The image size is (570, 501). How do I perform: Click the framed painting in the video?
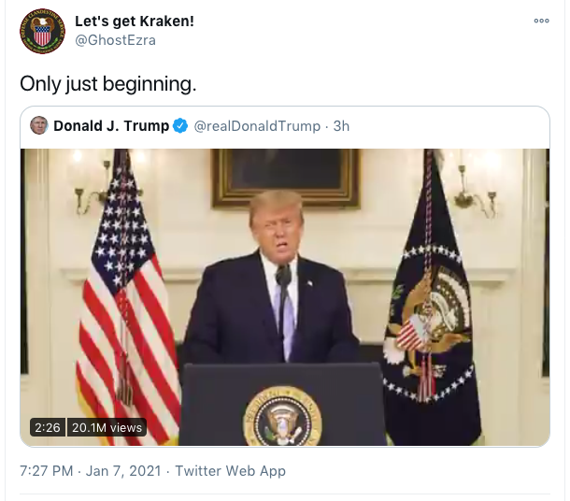click(285, 176)
